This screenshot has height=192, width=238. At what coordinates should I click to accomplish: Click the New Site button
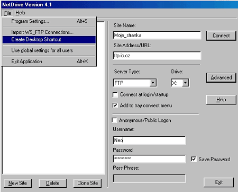point(17,183)
